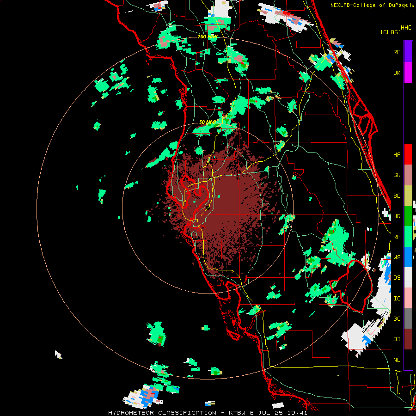The width and height of the screenshot is (416, 416).
Task: Click the '[CLAS]' legend header text
Action: (x=391, y=32)
